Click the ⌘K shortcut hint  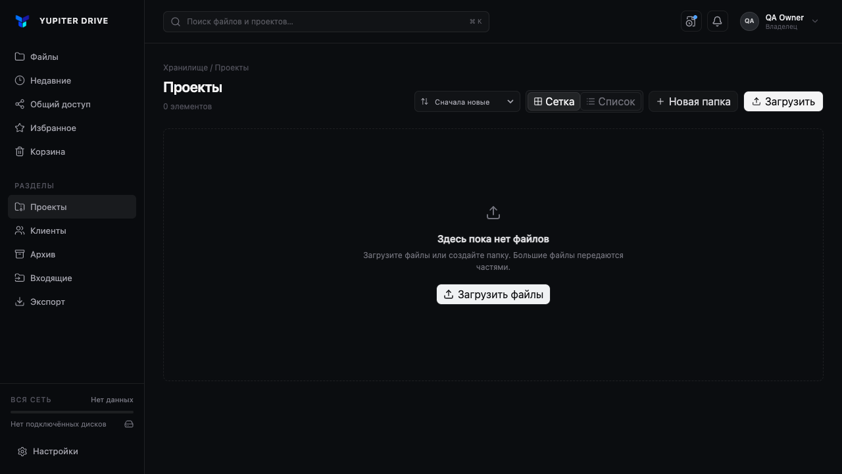[476, 22]
